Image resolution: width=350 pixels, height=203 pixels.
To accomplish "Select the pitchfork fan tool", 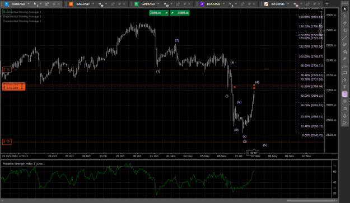I will pos(344,51).
